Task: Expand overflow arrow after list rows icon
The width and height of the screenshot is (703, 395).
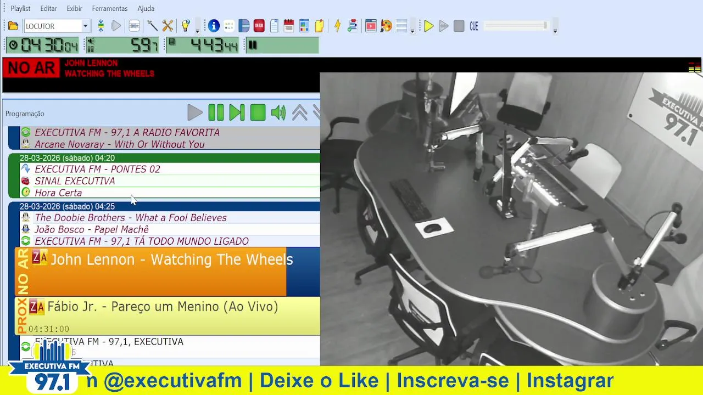Action: click(x=412, y=31)
